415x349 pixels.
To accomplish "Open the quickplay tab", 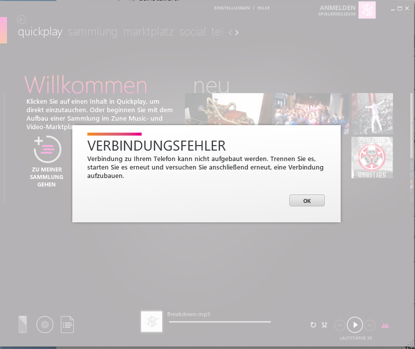I will [x=40, y=32].
